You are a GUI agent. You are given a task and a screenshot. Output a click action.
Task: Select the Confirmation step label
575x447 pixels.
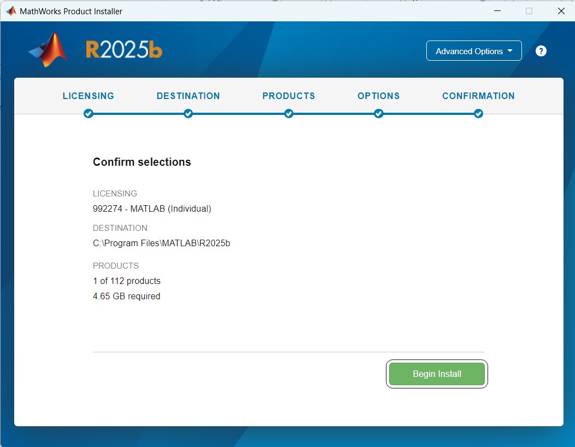point(478,96)
